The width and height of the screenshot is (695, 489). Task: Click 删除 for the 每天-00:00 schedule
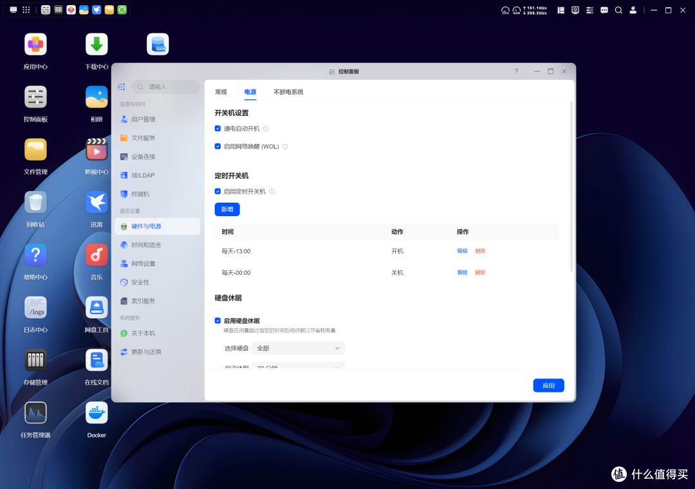pos(480,272)
